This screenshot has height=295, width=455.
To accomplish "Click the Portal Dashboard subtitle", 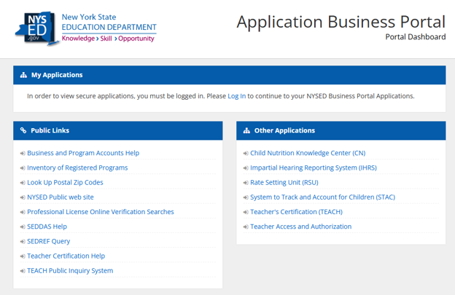I will [415, 37].
